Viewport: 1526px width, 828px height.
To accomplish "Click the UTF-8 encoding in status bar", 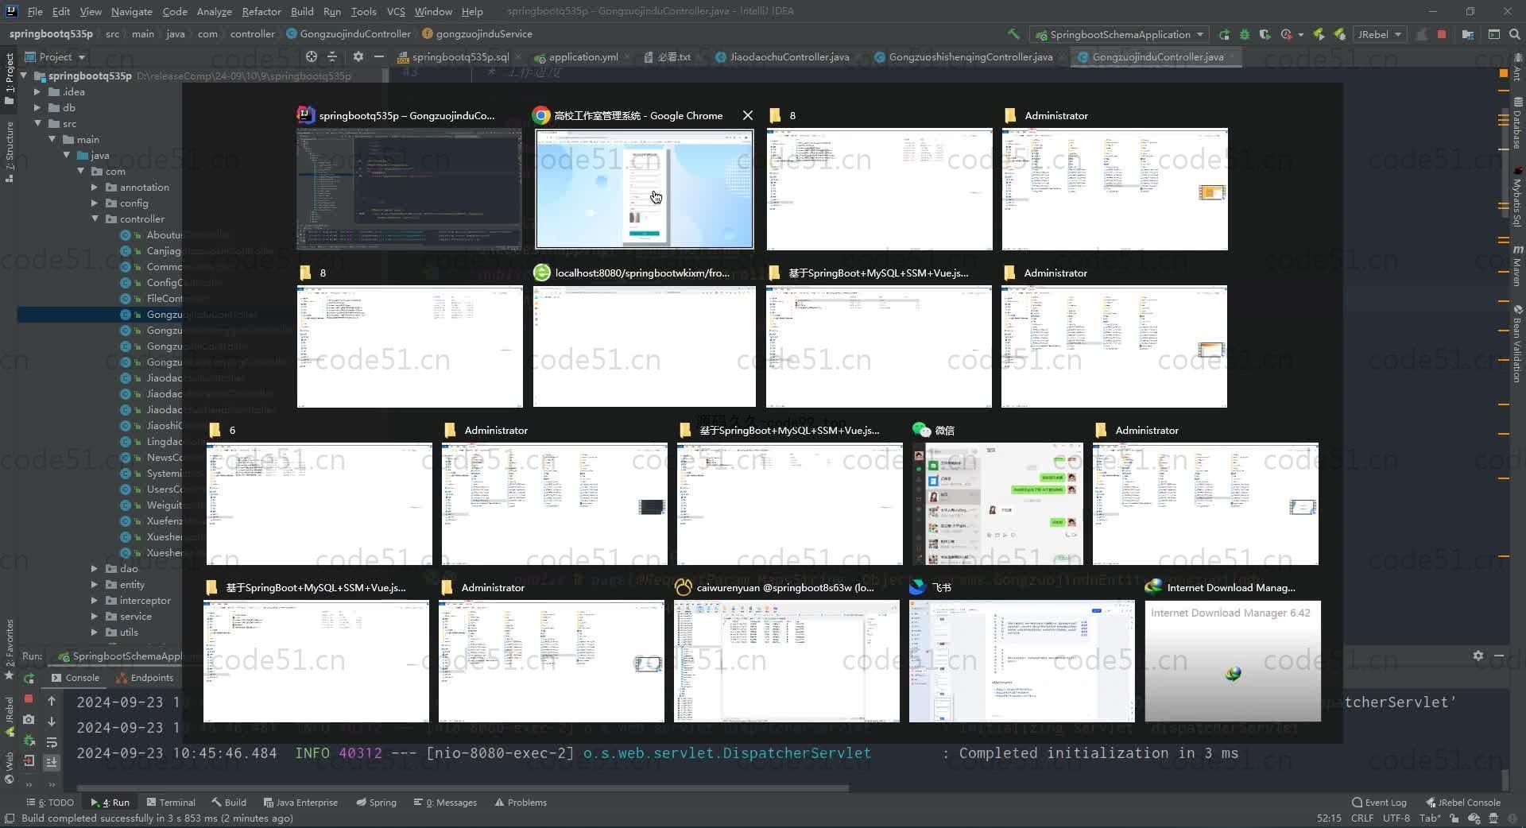I will (1396, 818).
